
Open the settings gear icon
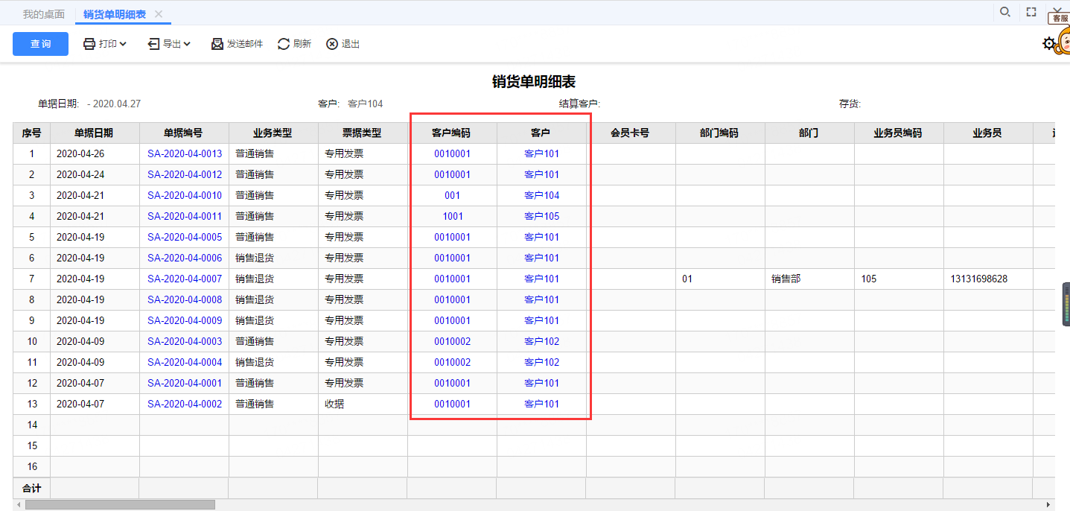click(1048, 44)
